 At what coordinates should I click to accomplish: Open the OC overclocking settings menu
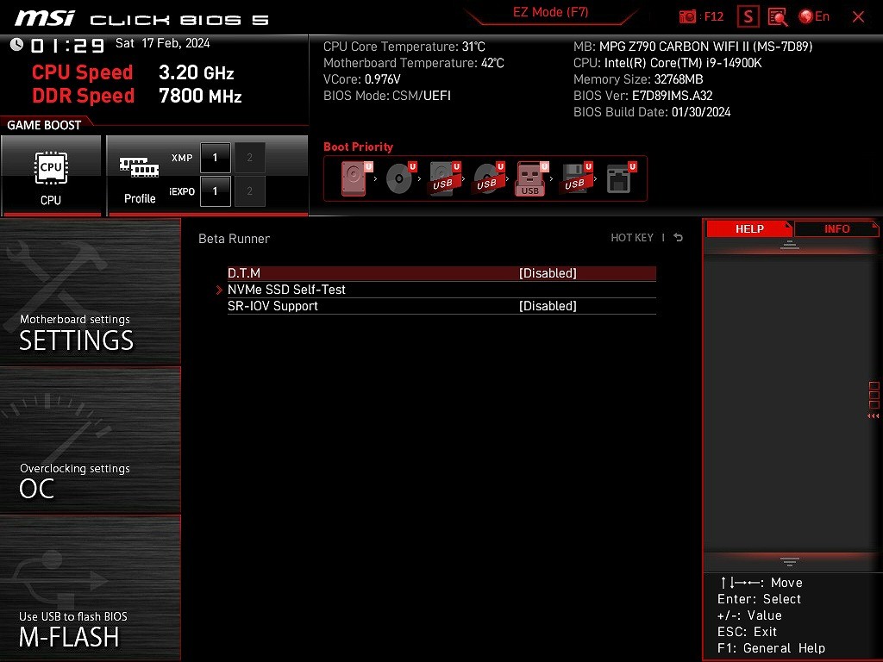[x=90, y=440]
